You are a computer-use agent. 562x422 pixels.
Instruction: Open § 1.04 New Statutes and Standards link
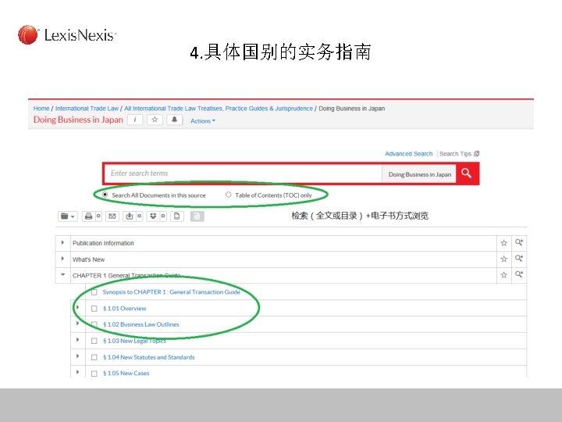pyautogui.click(x=149, y=357)
